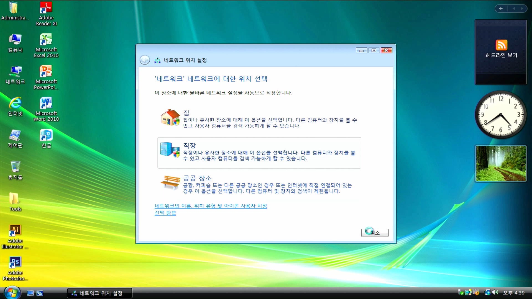This screenshot has height=299, width=532.
Task: Click the sidebar add gadget plus button
Action: (x=501, y=9)
